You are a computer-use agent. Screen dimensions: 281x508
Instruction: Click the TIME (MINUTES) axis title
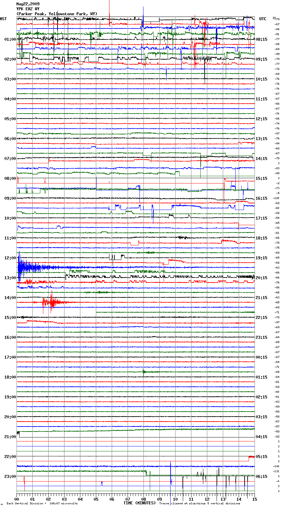pyautogui.click(x=140, y=503)
